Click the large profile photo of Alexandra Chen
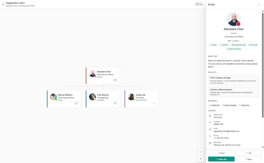The image size is (264, 163). point(234,19)
